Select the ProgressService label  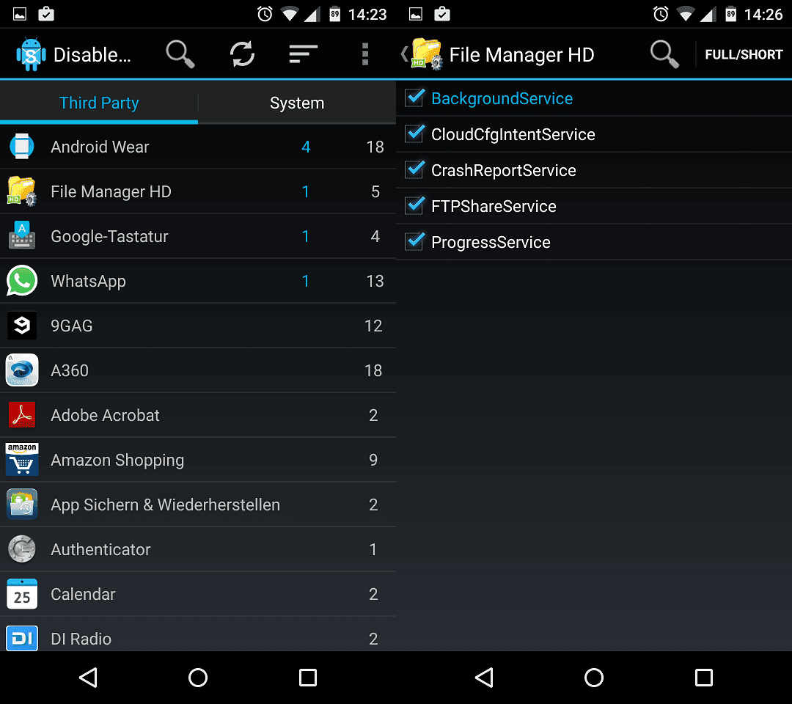tap(491, 243)
